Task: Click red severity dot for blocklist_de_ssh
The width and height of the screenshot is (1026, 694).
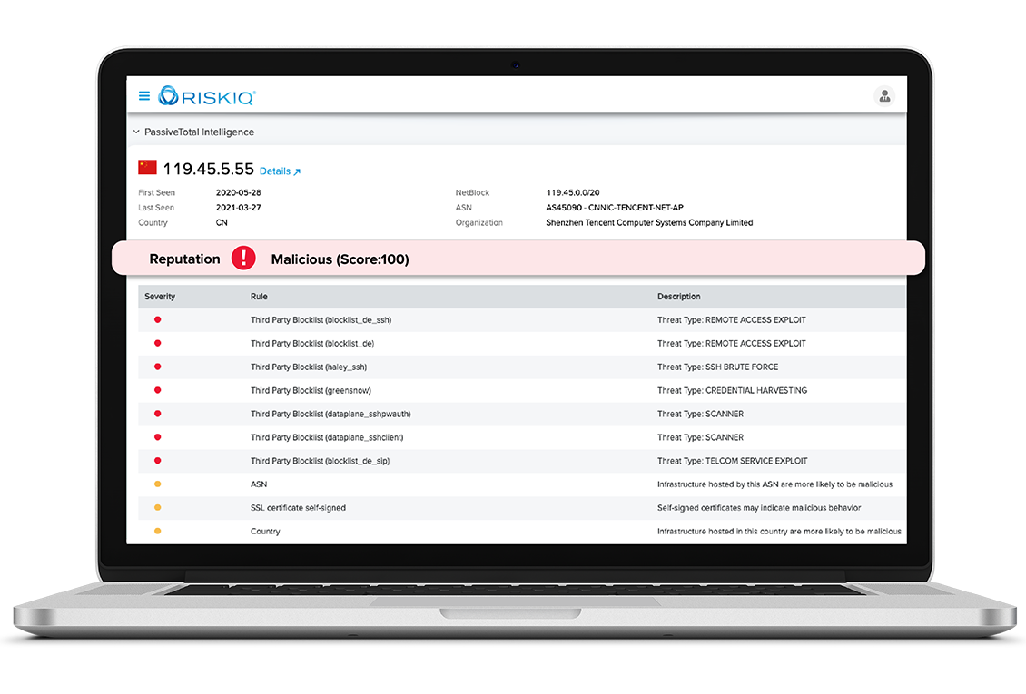Action: point(158,319)
